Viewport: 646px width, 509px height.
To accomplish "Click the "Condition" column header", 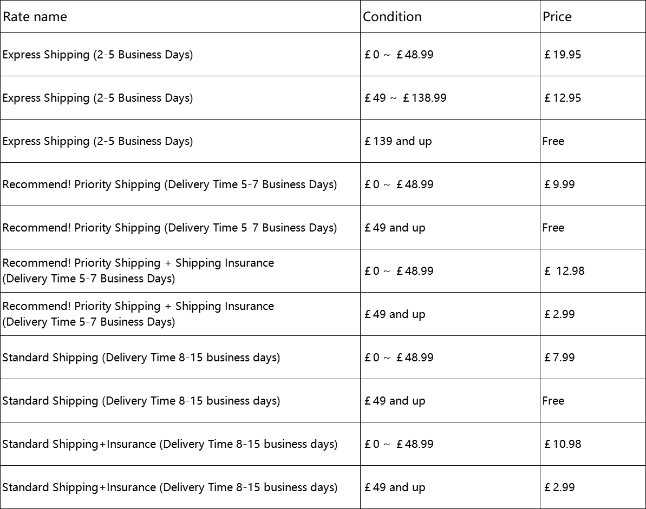I will pyautogui.click(x=392, y=17).
